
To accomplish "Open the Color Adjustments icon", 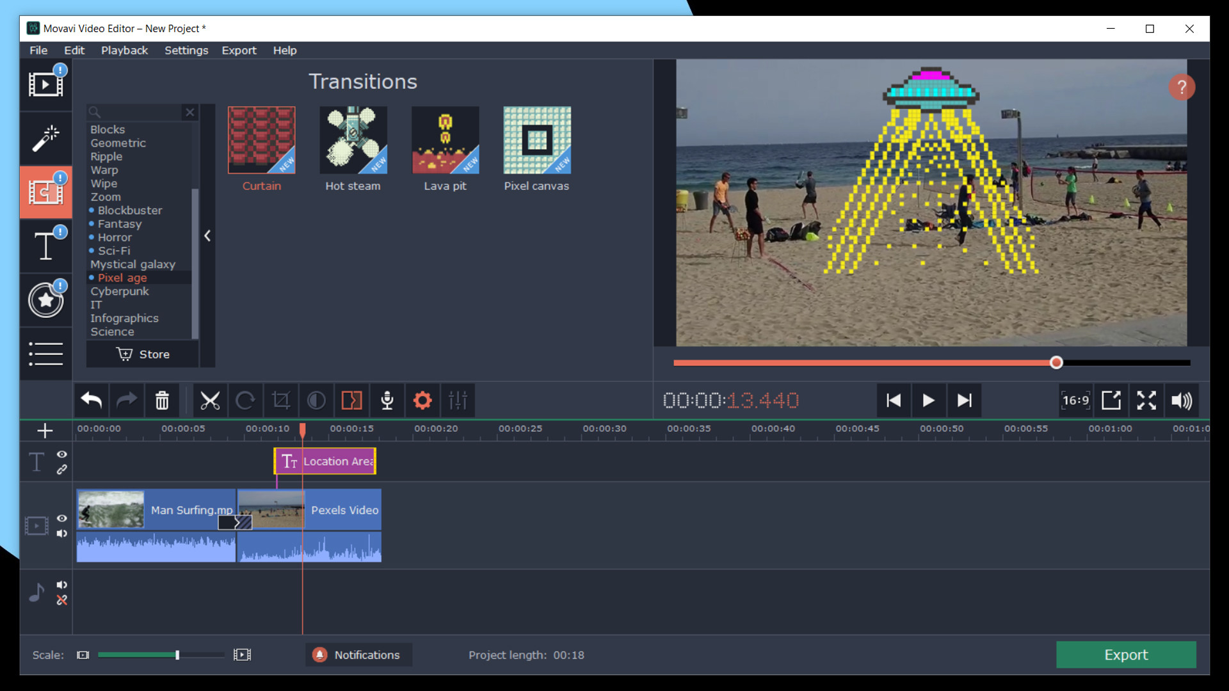I will pyautogui.click(x=317, y=400).
